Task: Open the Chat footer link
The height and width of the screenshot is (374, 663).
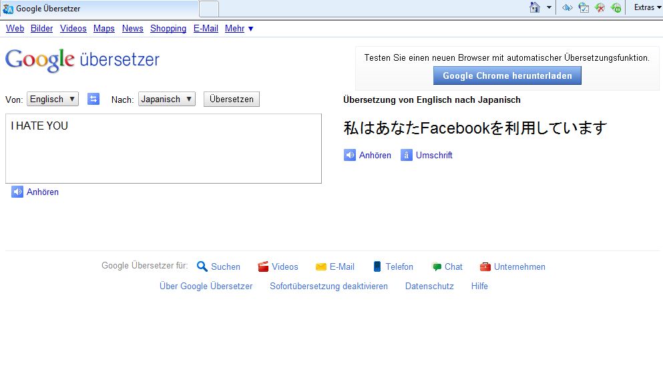Action: pyautogui.click(x=453, y=267)
